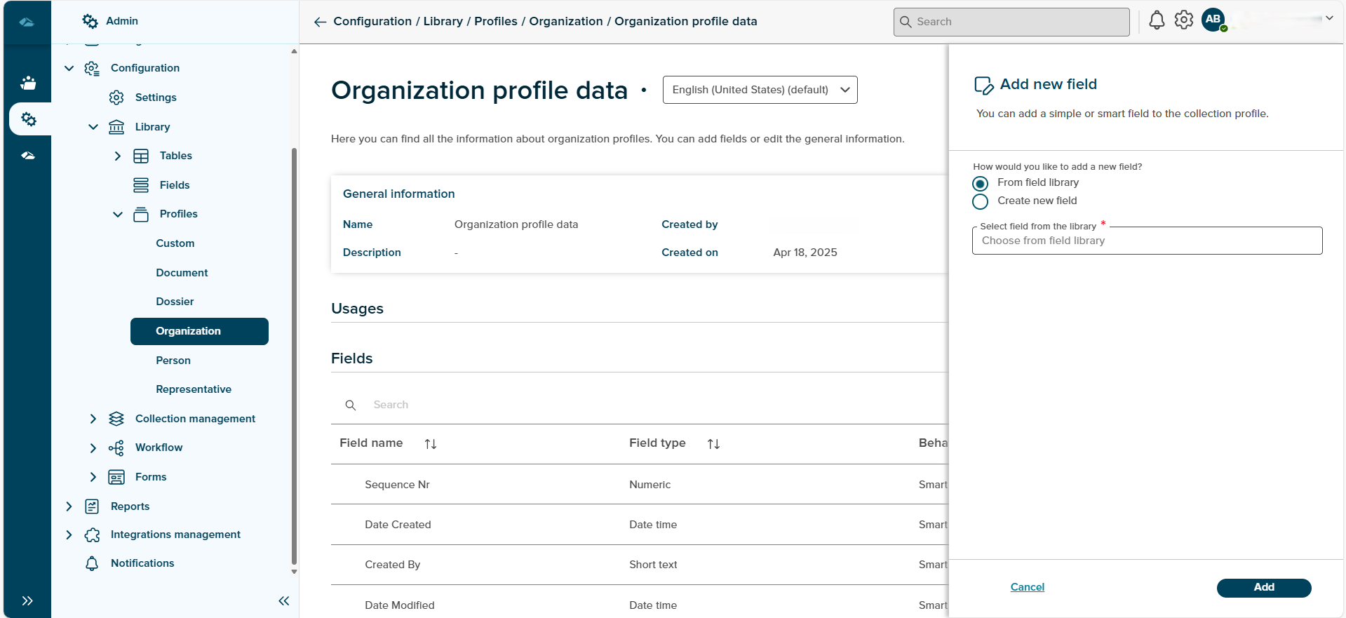The width and height of the screenshot is (1346, 618).
Task: Expand the Forms node
Action: [93, 477]
